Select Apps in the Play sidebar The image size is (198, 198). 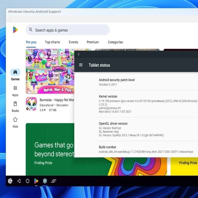[15, 91]
